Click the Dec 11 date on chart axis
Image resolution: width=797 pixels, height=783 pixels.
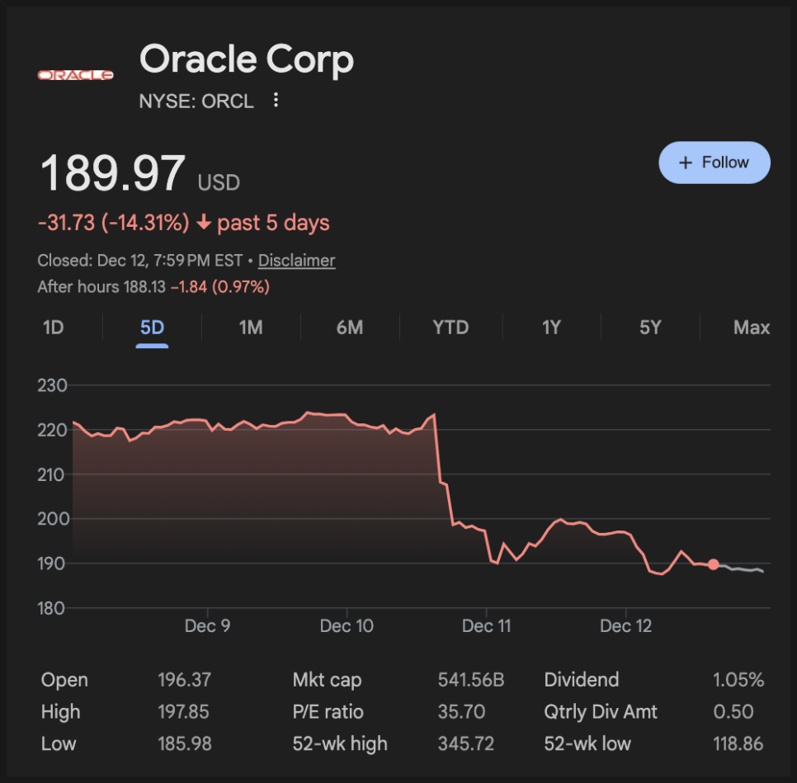tap(487, 626)
